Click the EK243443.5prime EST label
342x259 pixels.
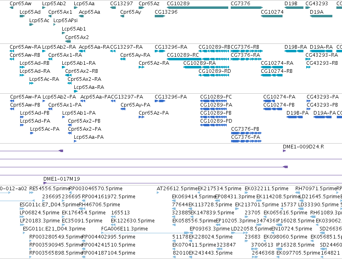pyautogui.click(x=211, y=253)
